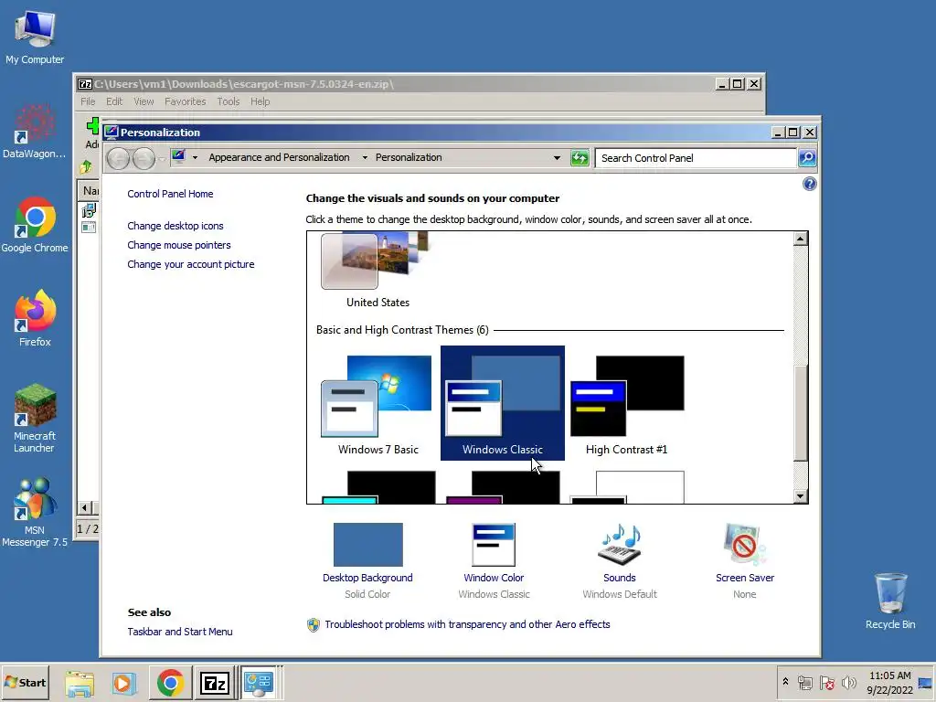
Task: Open the Edit menu in 7-Zip window
Action: [x=114, y=101]
